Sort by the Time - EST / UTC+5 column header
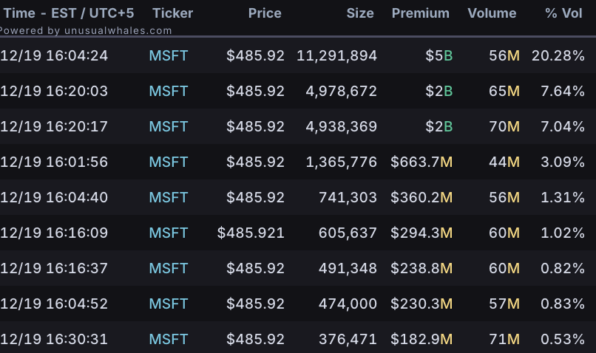This screenshot has width=596, height=353. (69, 13)
